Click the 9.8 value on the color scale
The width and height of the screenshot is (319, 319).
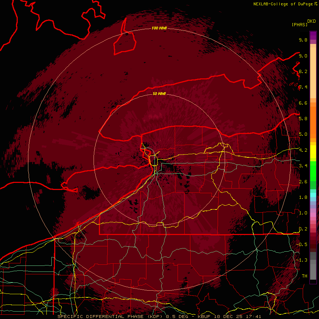303,40
